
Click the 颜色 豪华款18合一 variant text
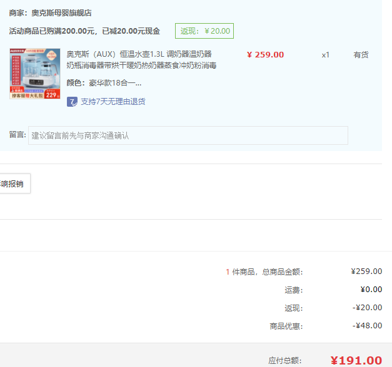[104, 82]
